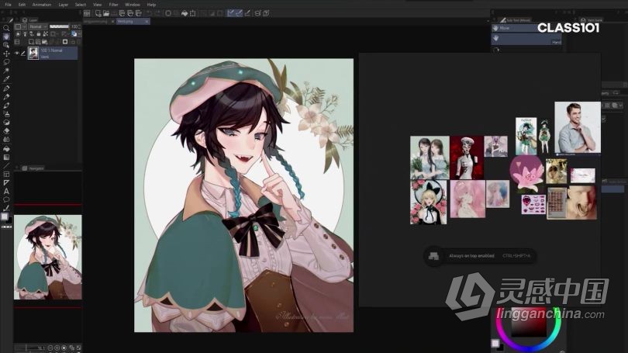628x353 pixels.
Task: Toggle Snap to Grid in command bar
Action: click(x=247, y=13)
